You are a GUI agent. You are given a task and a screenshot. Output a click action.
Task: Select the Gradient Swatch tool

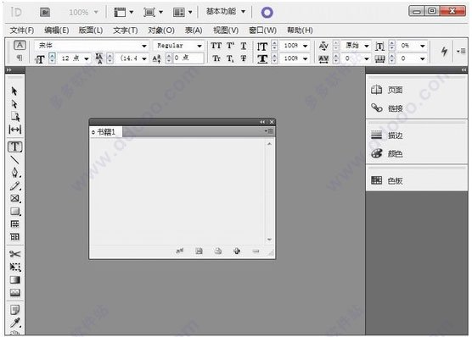click(x=14, y=280)
